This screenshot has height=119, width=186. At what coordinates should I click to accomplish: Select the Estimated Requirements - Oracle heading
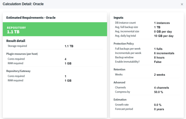point(31,18)
